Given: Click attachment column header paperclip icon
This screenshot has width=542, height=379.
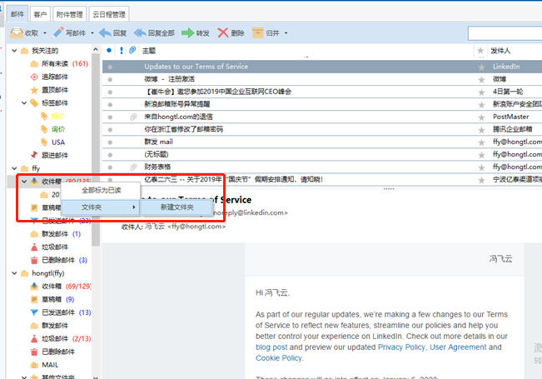Looking at the screenshot, I should [x=133, y=50].
